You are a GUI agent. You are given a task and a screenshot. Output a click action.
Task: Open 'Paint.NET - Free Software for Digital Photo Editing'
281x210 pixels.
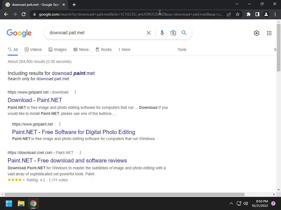[x=74, y=132]
